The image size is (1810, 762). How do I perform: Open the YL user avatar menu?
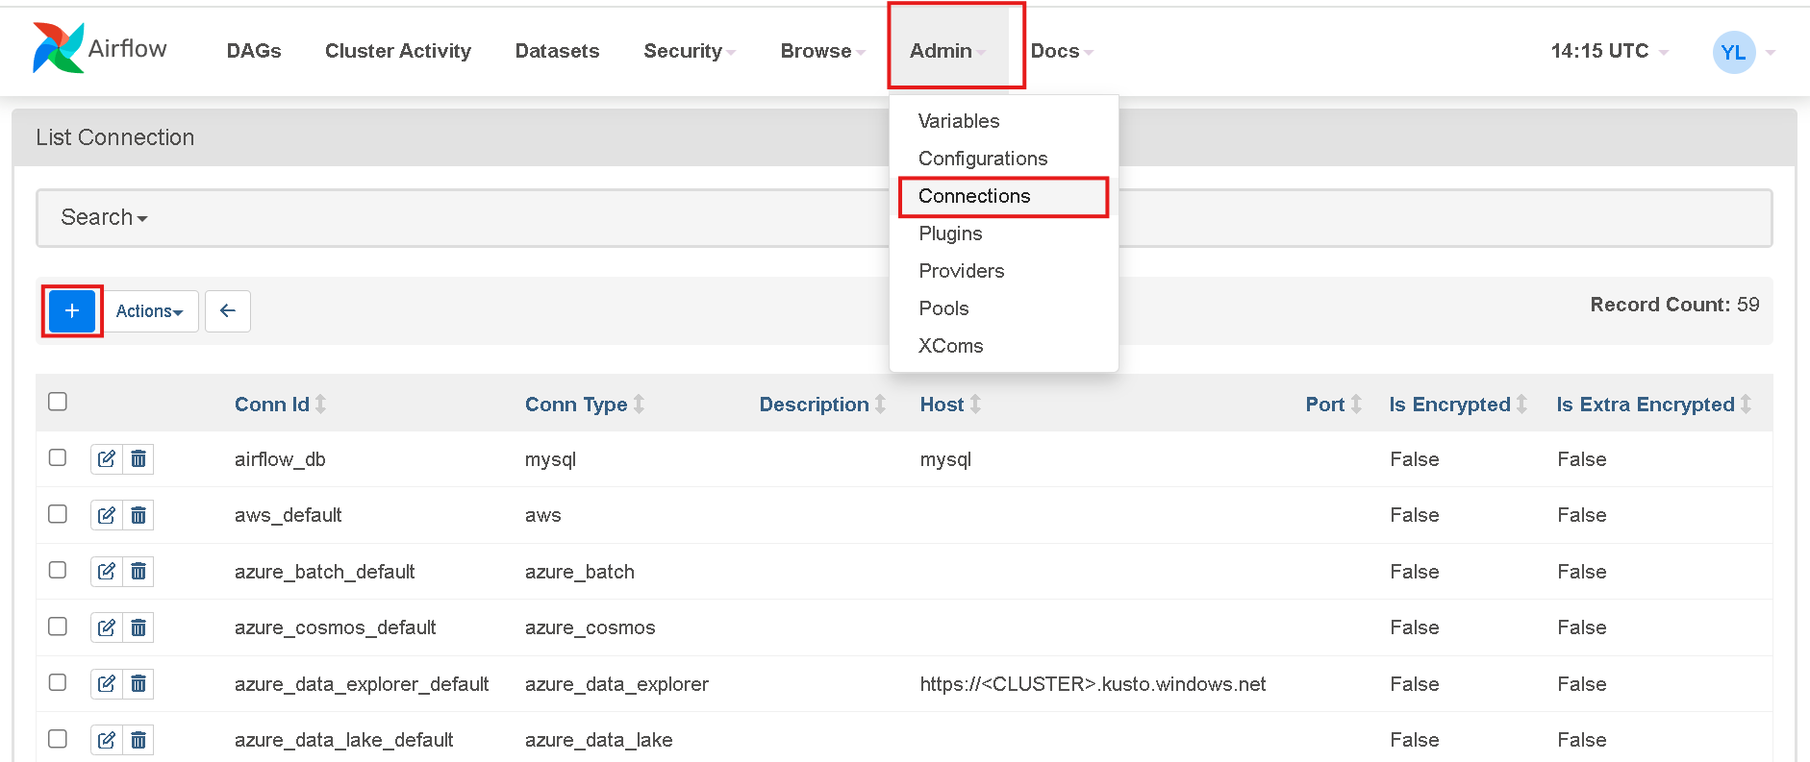click(1734, 52)
